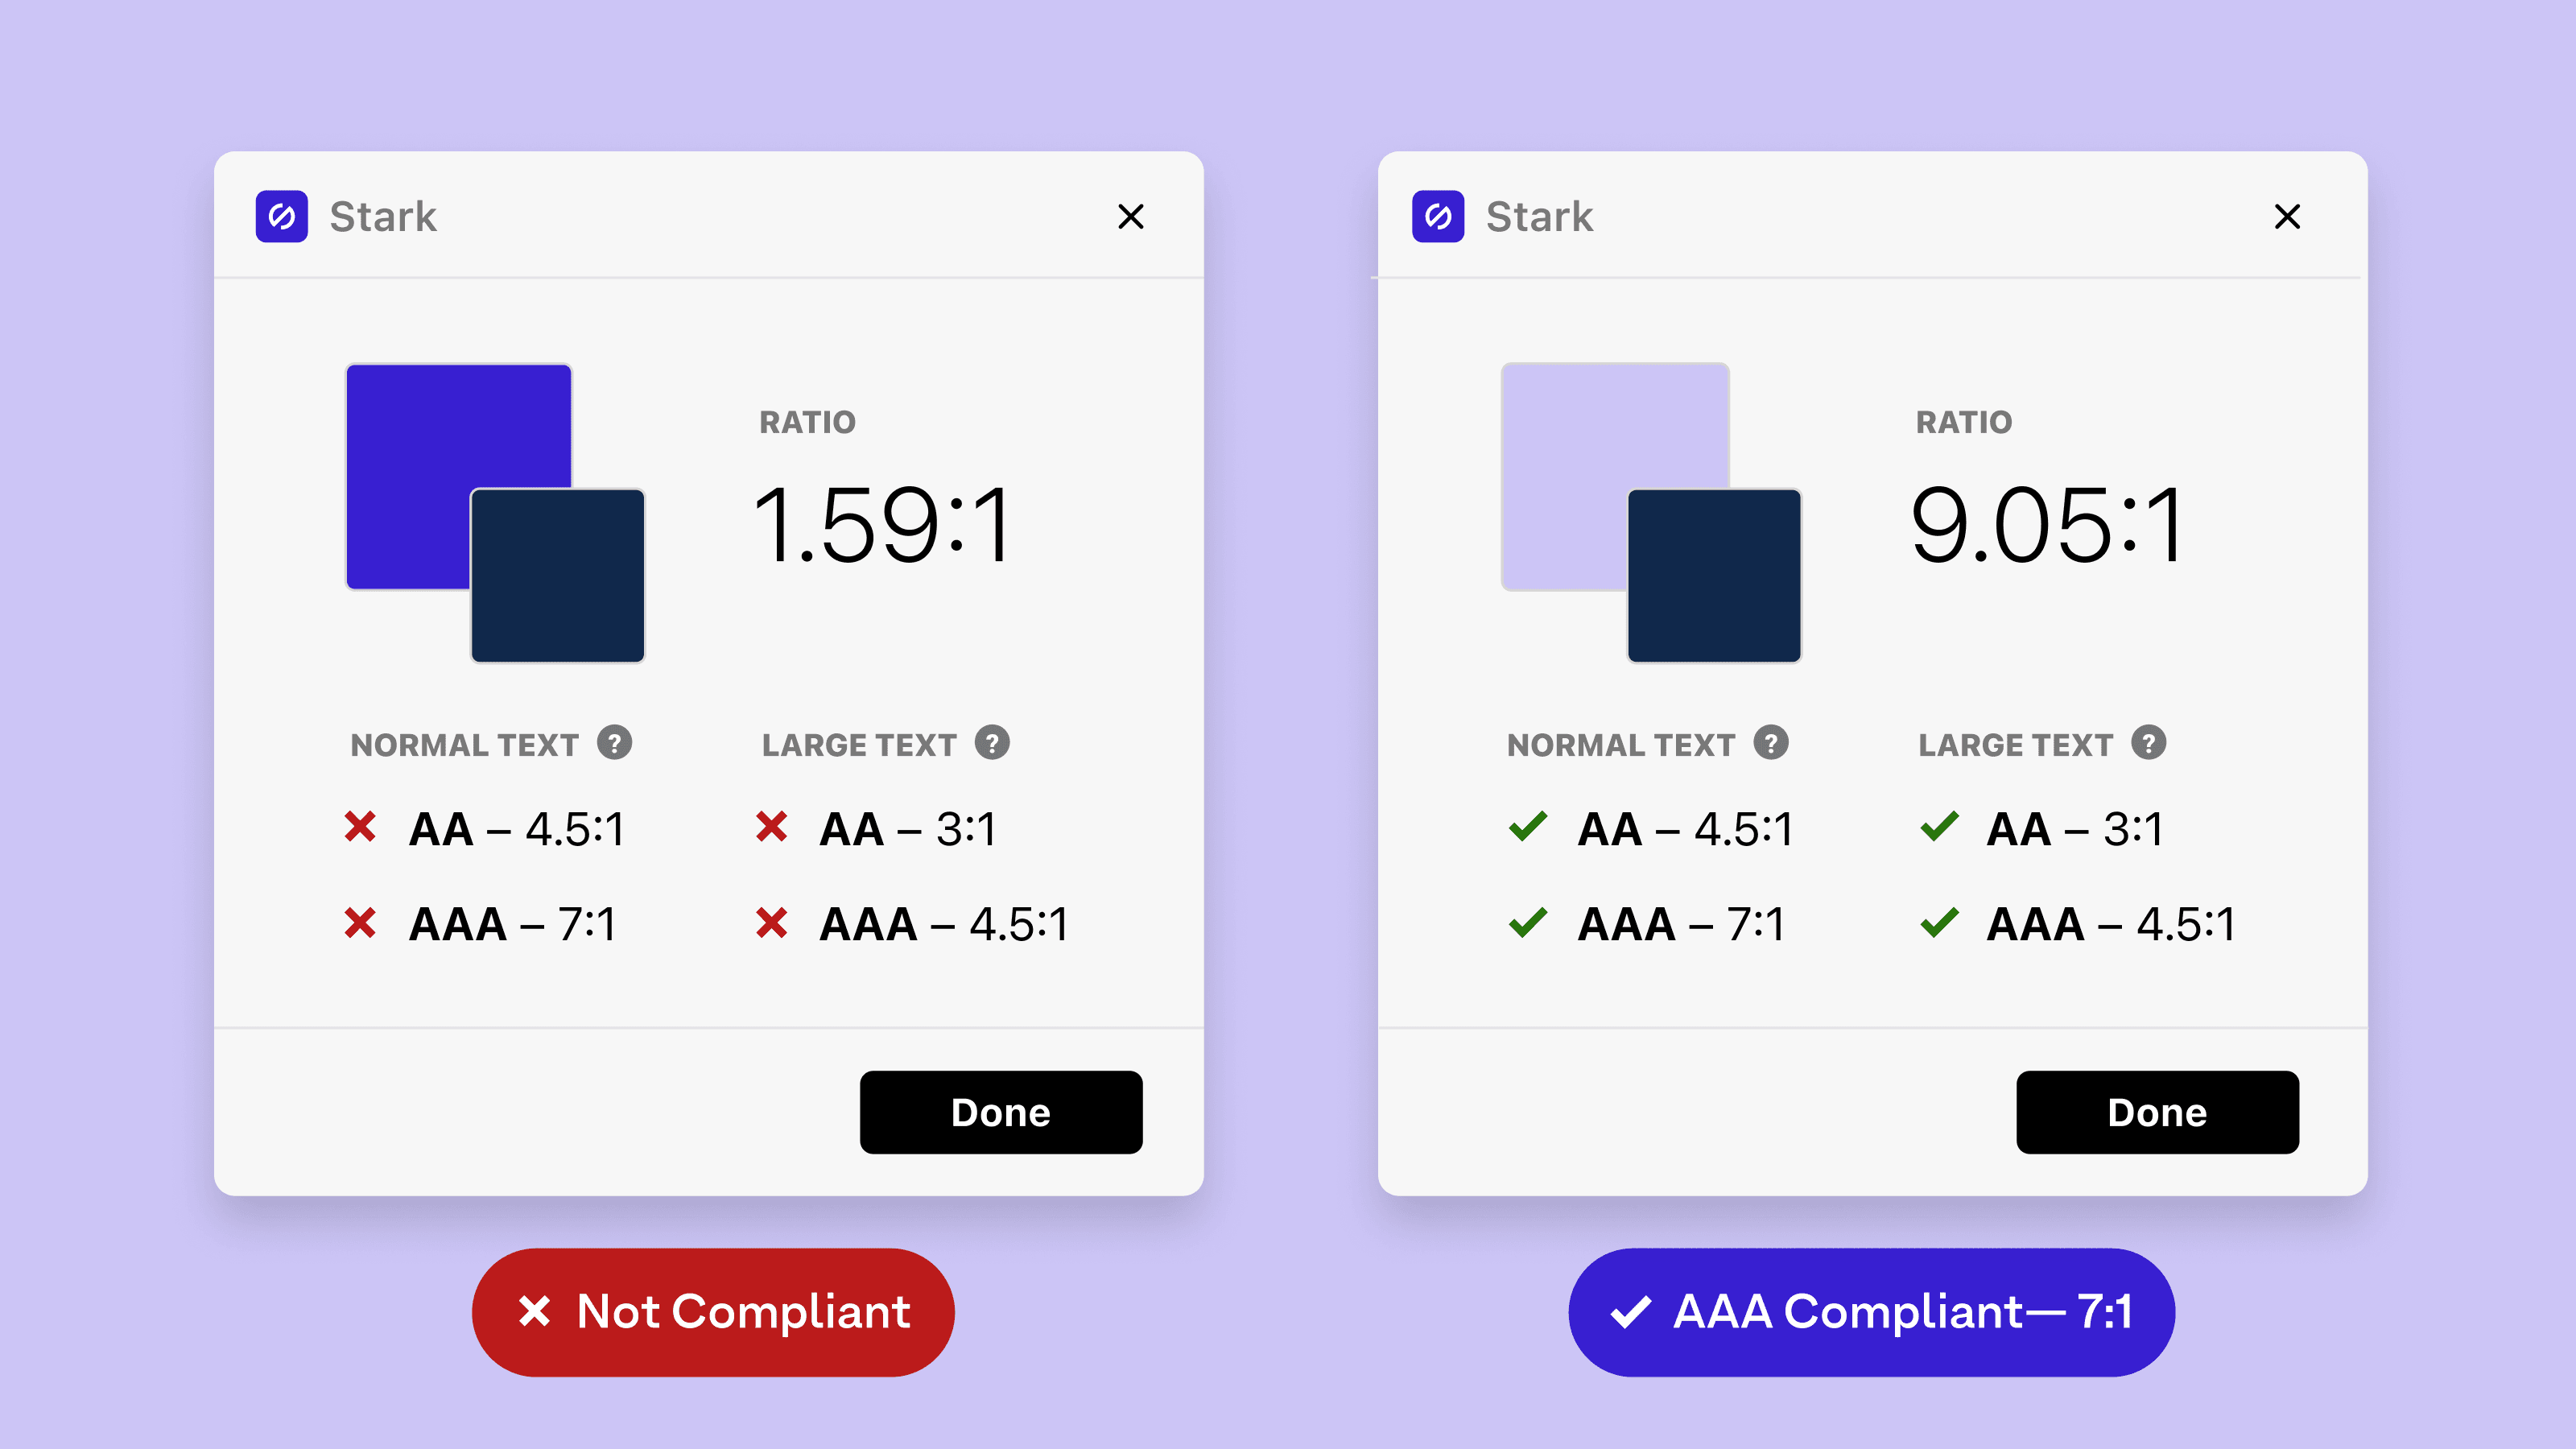This screenshot has width=2576, height=1449.
Task: Close the right Stark panel
Action: tap(2288, 216)
